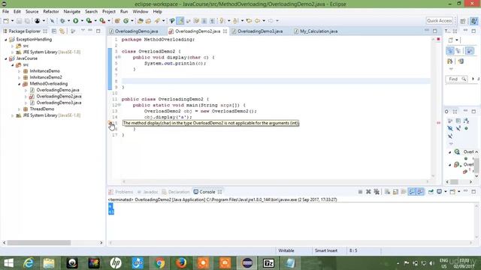
Task: Open Chrome from the Windows taskbar
Action: 159,263
